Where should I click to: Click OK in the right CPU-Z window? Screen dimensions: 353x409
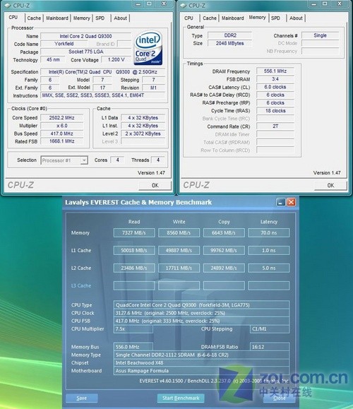[330, 185]
